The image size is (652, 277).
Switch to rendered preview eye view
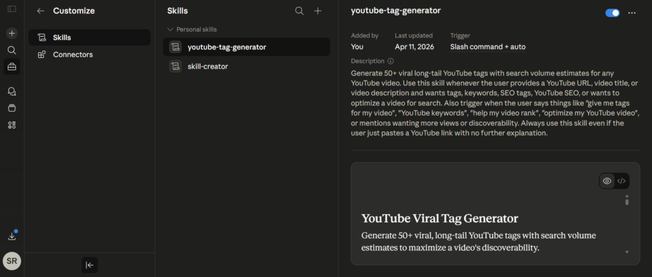pos(607,181)
